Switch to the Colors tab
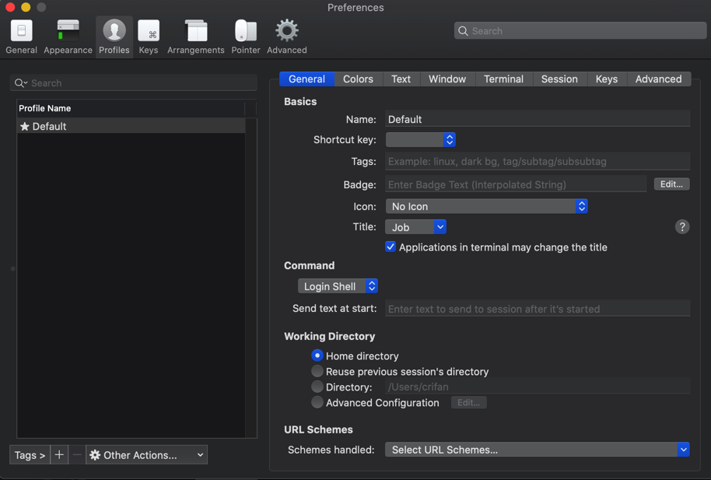The height and width of the screenshot is (480, 711). 358,79
